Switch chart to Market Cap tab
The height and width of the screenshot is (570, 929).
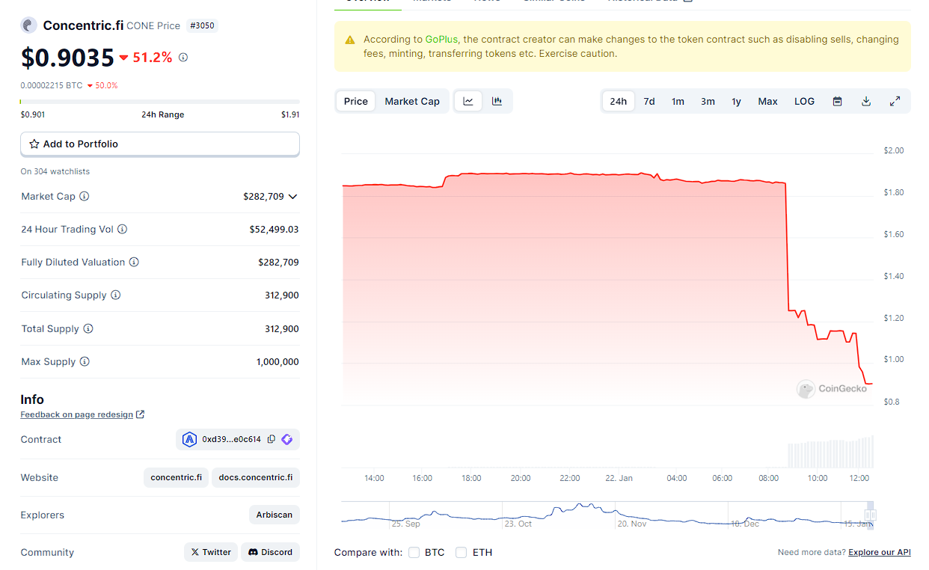(x=411, y=102)
